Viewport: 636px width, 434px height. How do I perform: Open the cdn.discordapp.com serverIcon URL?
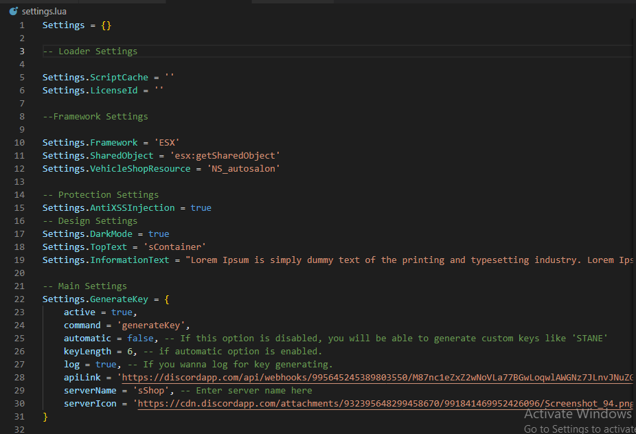pos(385,404)
